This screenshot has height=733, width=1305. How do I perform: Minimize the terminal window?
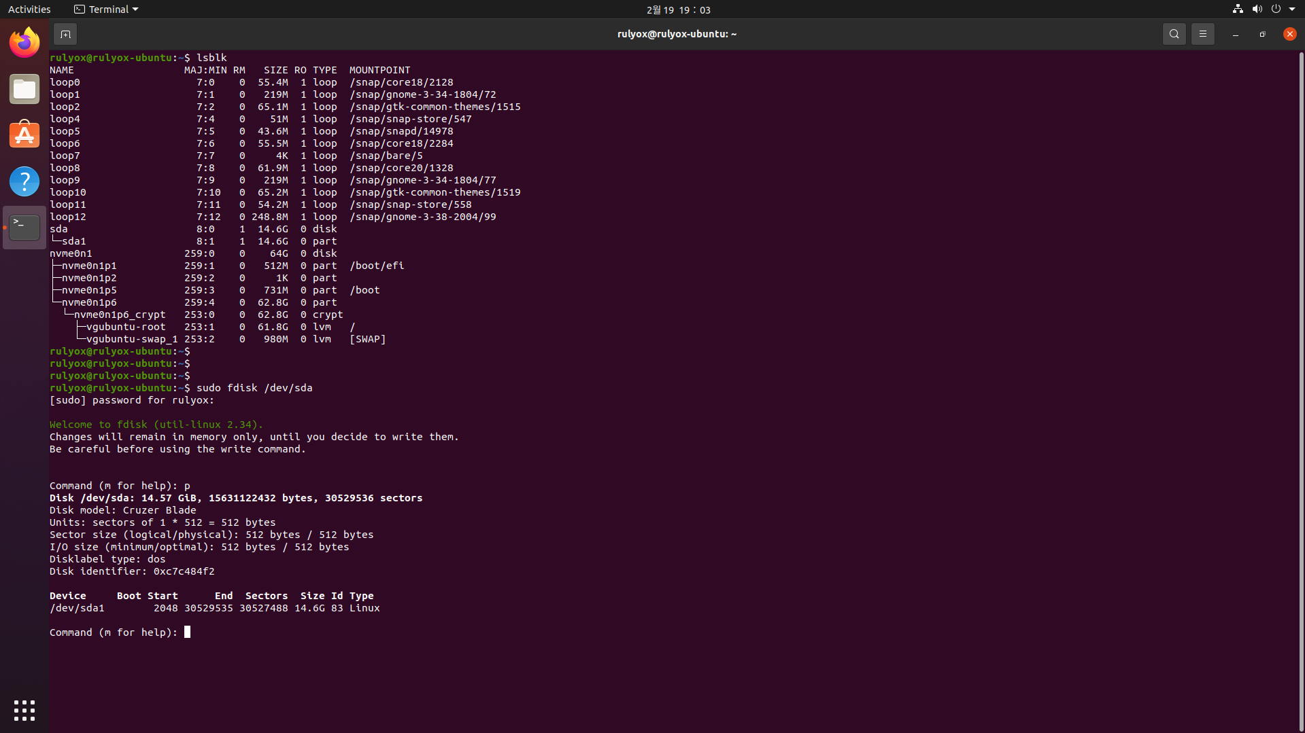click(x=1235, y=34)
